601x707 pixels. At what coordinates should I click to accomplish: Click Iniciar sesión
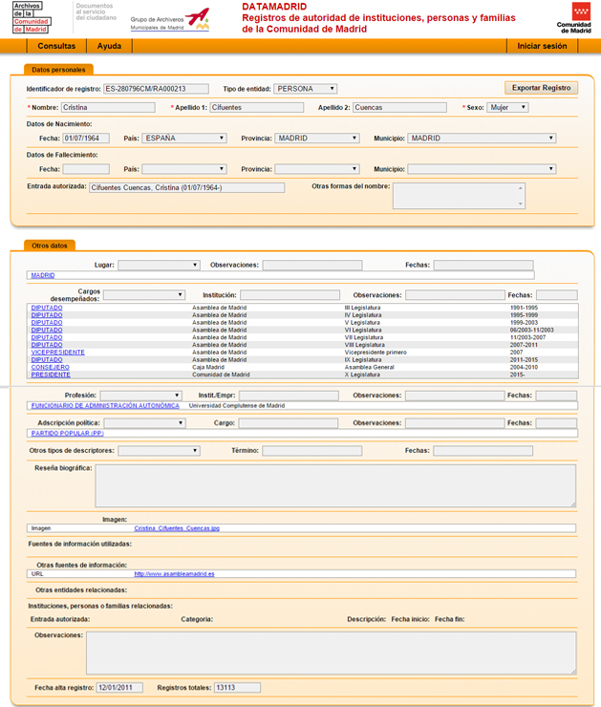click(x=542, y=46)
